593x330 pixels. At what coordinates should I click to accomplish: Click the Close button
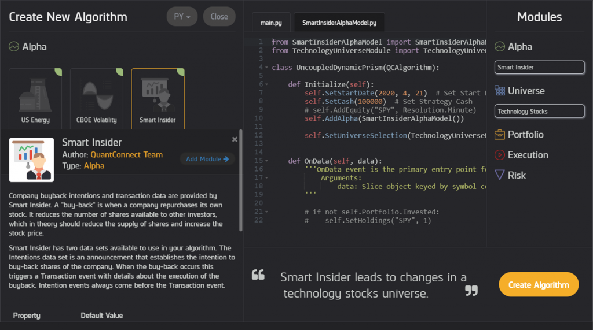(219, 17)
